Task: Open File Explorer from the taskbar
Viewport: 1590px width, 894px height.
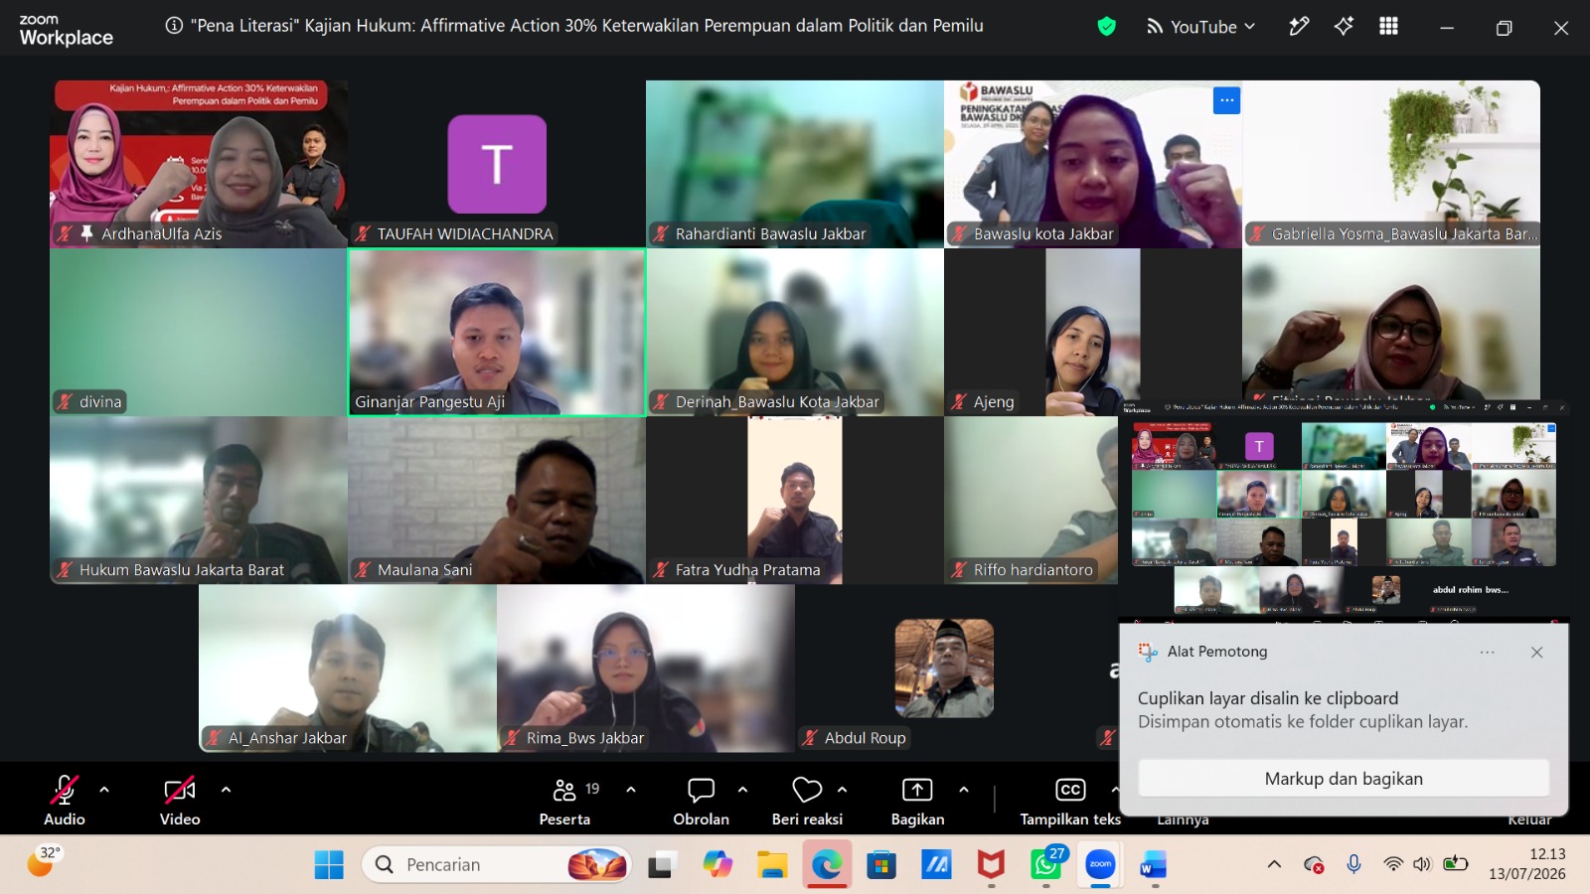Action: (772, 865)
